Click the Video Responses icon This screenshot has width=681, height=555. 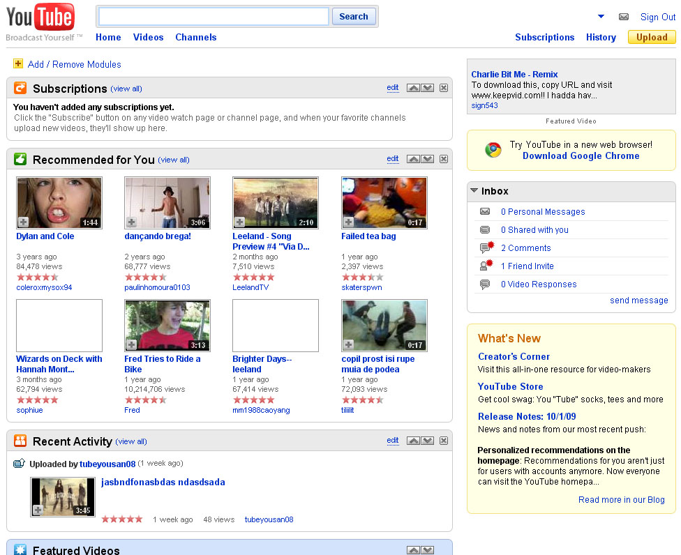click(x=485, y=284)
